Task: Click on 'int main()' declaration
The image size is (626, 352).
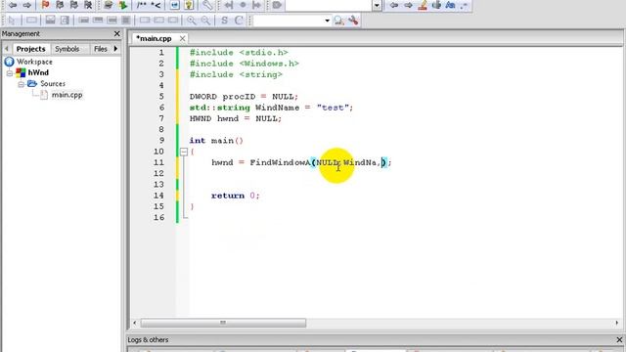Action: [x=216, y=141]
